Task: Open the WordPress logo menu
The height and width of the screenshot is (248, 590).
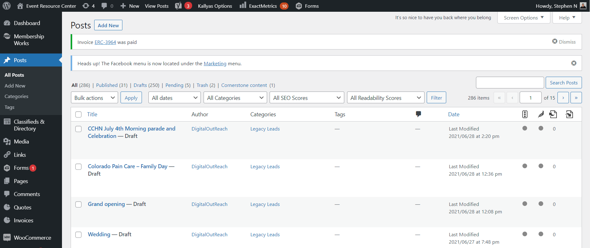Action: pos(7,6)
